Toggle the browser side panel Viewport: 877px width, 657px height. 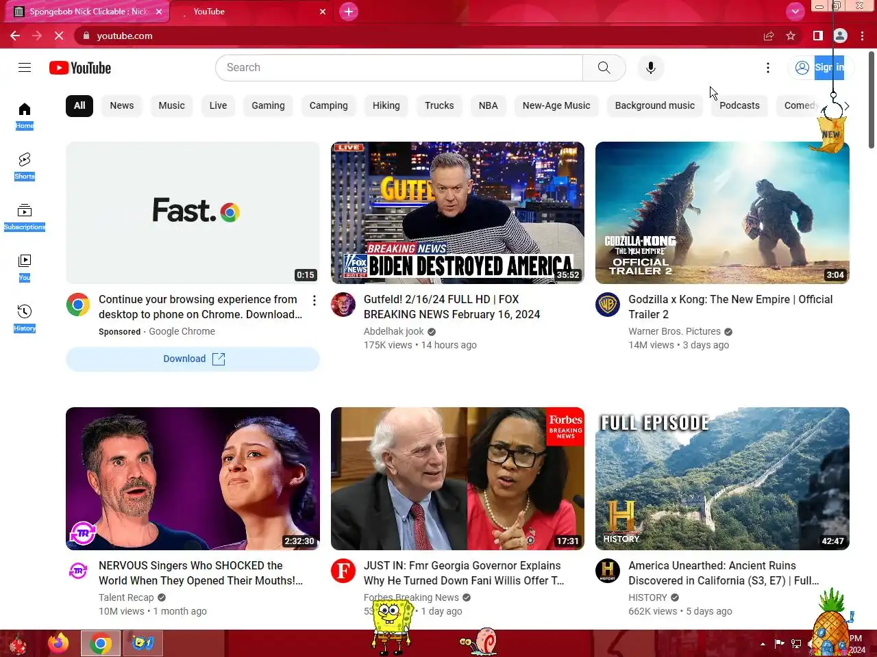[817, 36]
